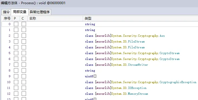
Task: Check C box in row 5
Action: (x=24, y=53)
